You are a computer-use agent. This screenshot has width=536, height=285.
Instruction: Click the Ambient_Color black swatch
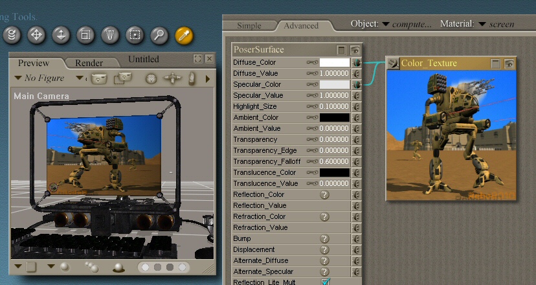(335, 117)
